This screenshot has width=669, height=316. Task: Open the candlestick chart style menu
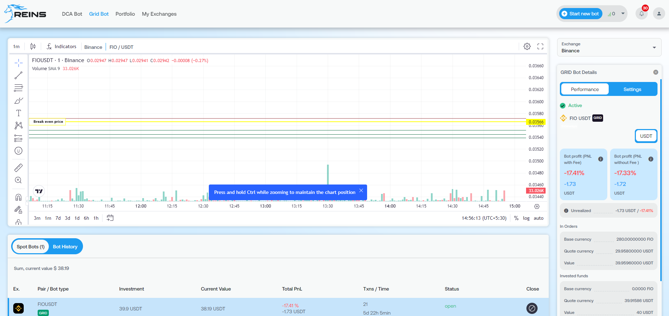pos(33,46)
